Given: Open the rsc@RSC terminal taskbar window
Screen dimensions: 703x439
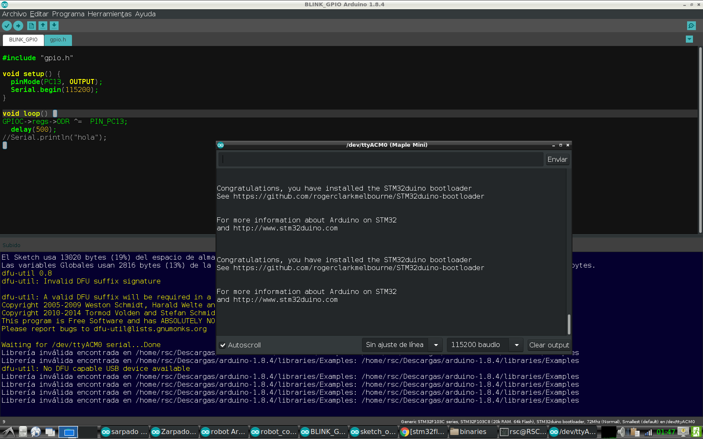Looking at the screenshot, I should (523, 432).
